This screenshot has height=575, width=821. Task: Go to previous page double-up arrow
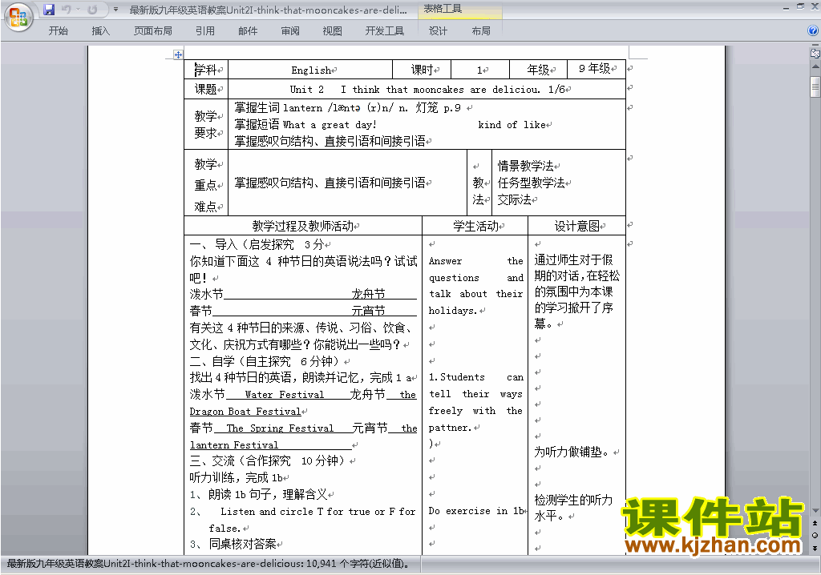(x=815, y=523)
